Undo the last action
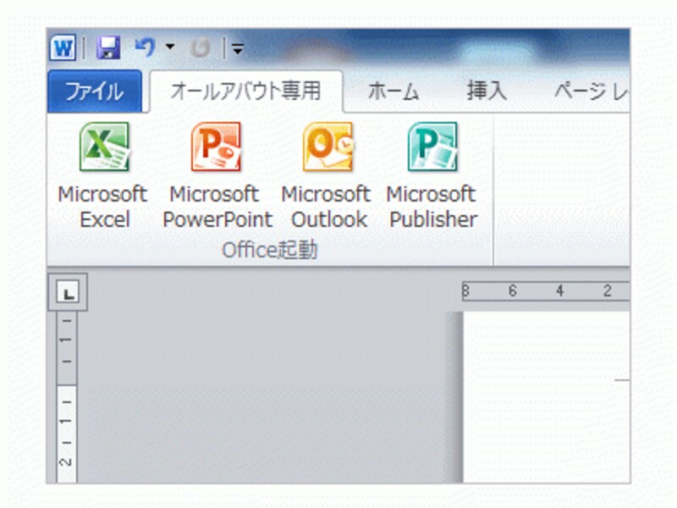677x508 pixels. [145, 47]
